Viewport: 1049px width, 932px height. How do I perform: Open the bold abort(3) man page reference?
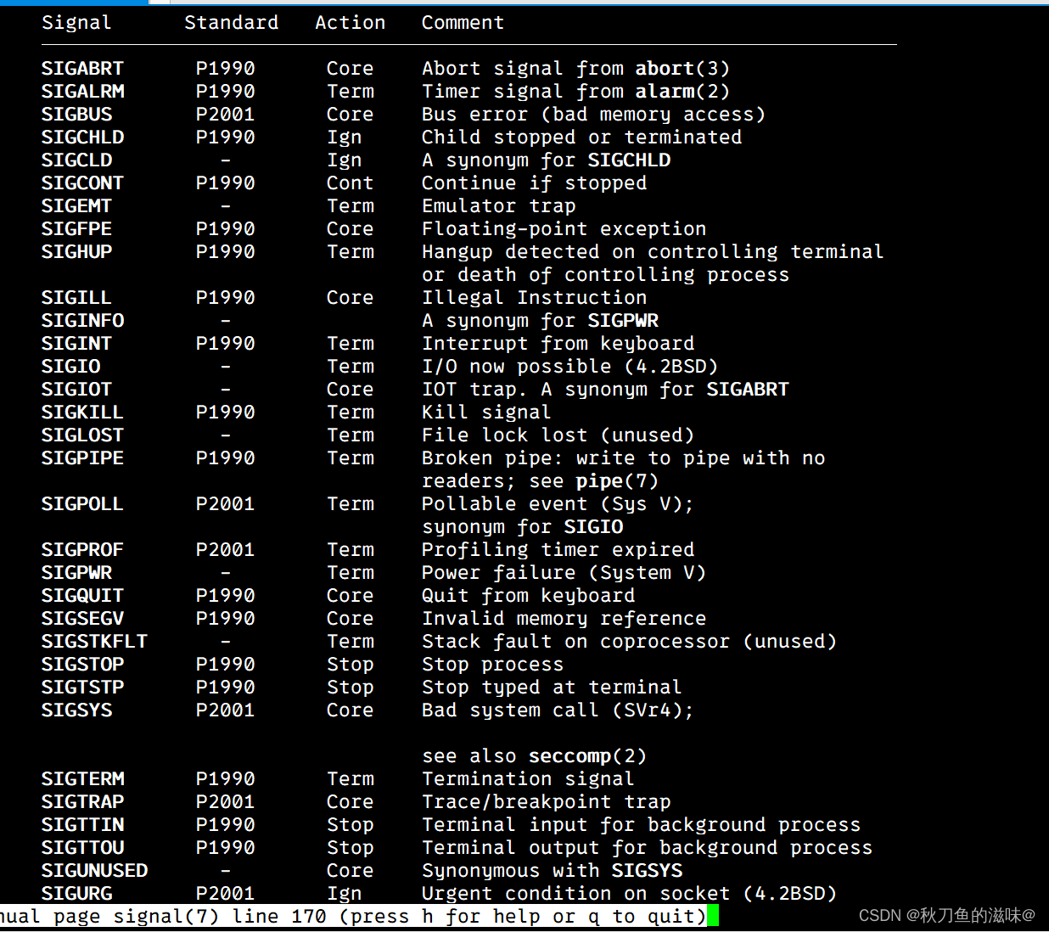[x=682, y=69]
